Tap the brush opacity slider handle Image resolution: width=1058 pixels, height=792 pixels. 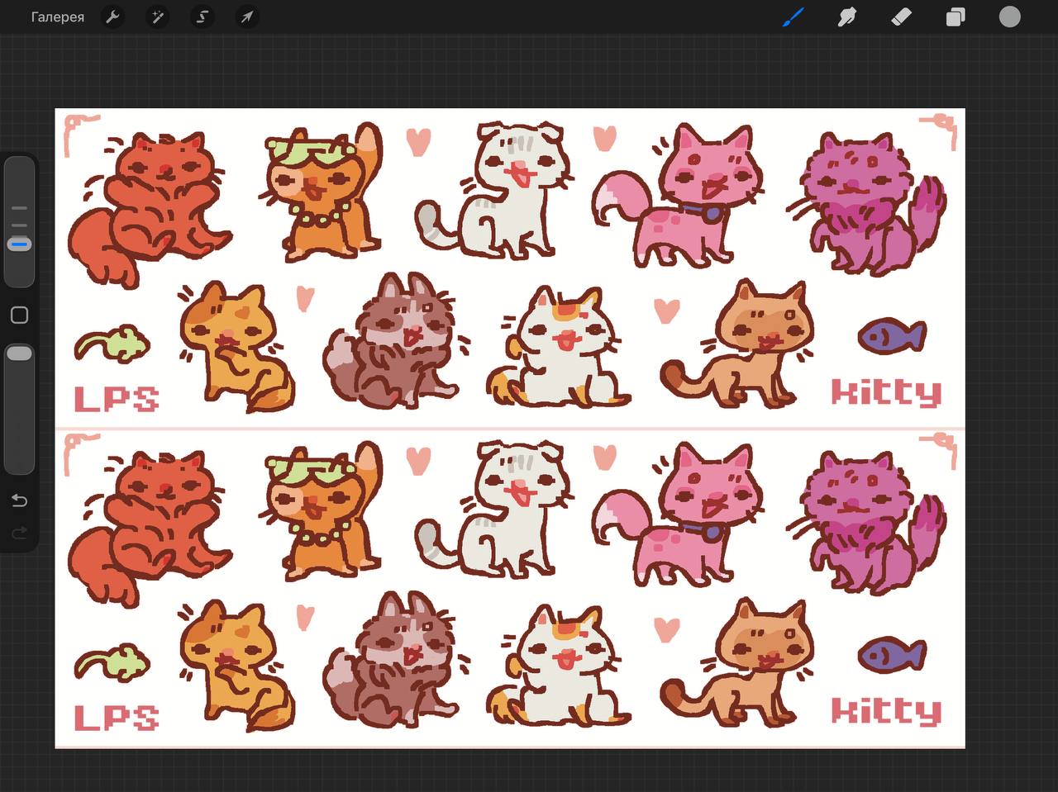click(x=19, y=353)
